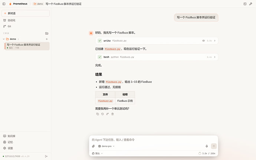The width and height of the screenshot is (256, 160).
Task: Start voice input with microphone icon
Action: click(207, 146)
